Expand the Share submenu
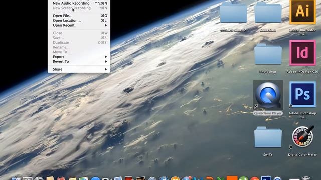321x180 pixels. (79, 69)
